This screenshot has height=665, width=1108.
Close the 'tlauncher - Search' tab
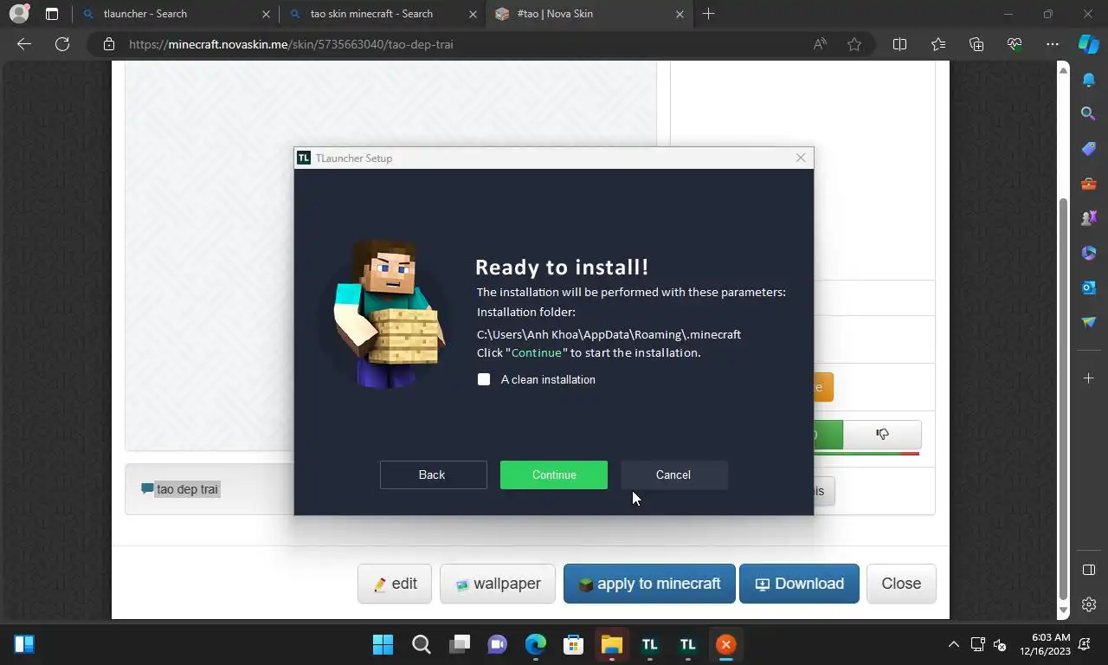click(267, 14)
